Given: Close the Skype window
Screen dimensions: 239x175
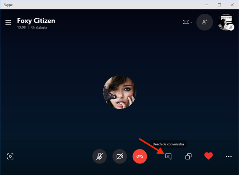Looking at the screenshot, I should click(x=232, y=5).
